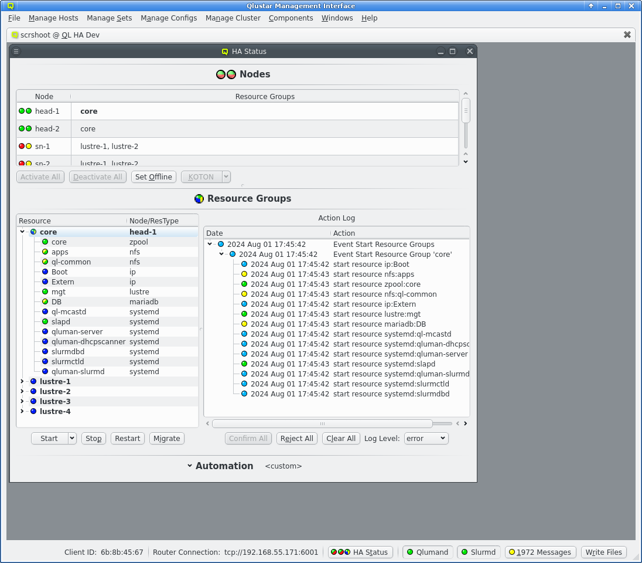Click the status dot of DB resource
Image resolution: width=642 pixels, height=563 pixels.
tap(45, 302)
